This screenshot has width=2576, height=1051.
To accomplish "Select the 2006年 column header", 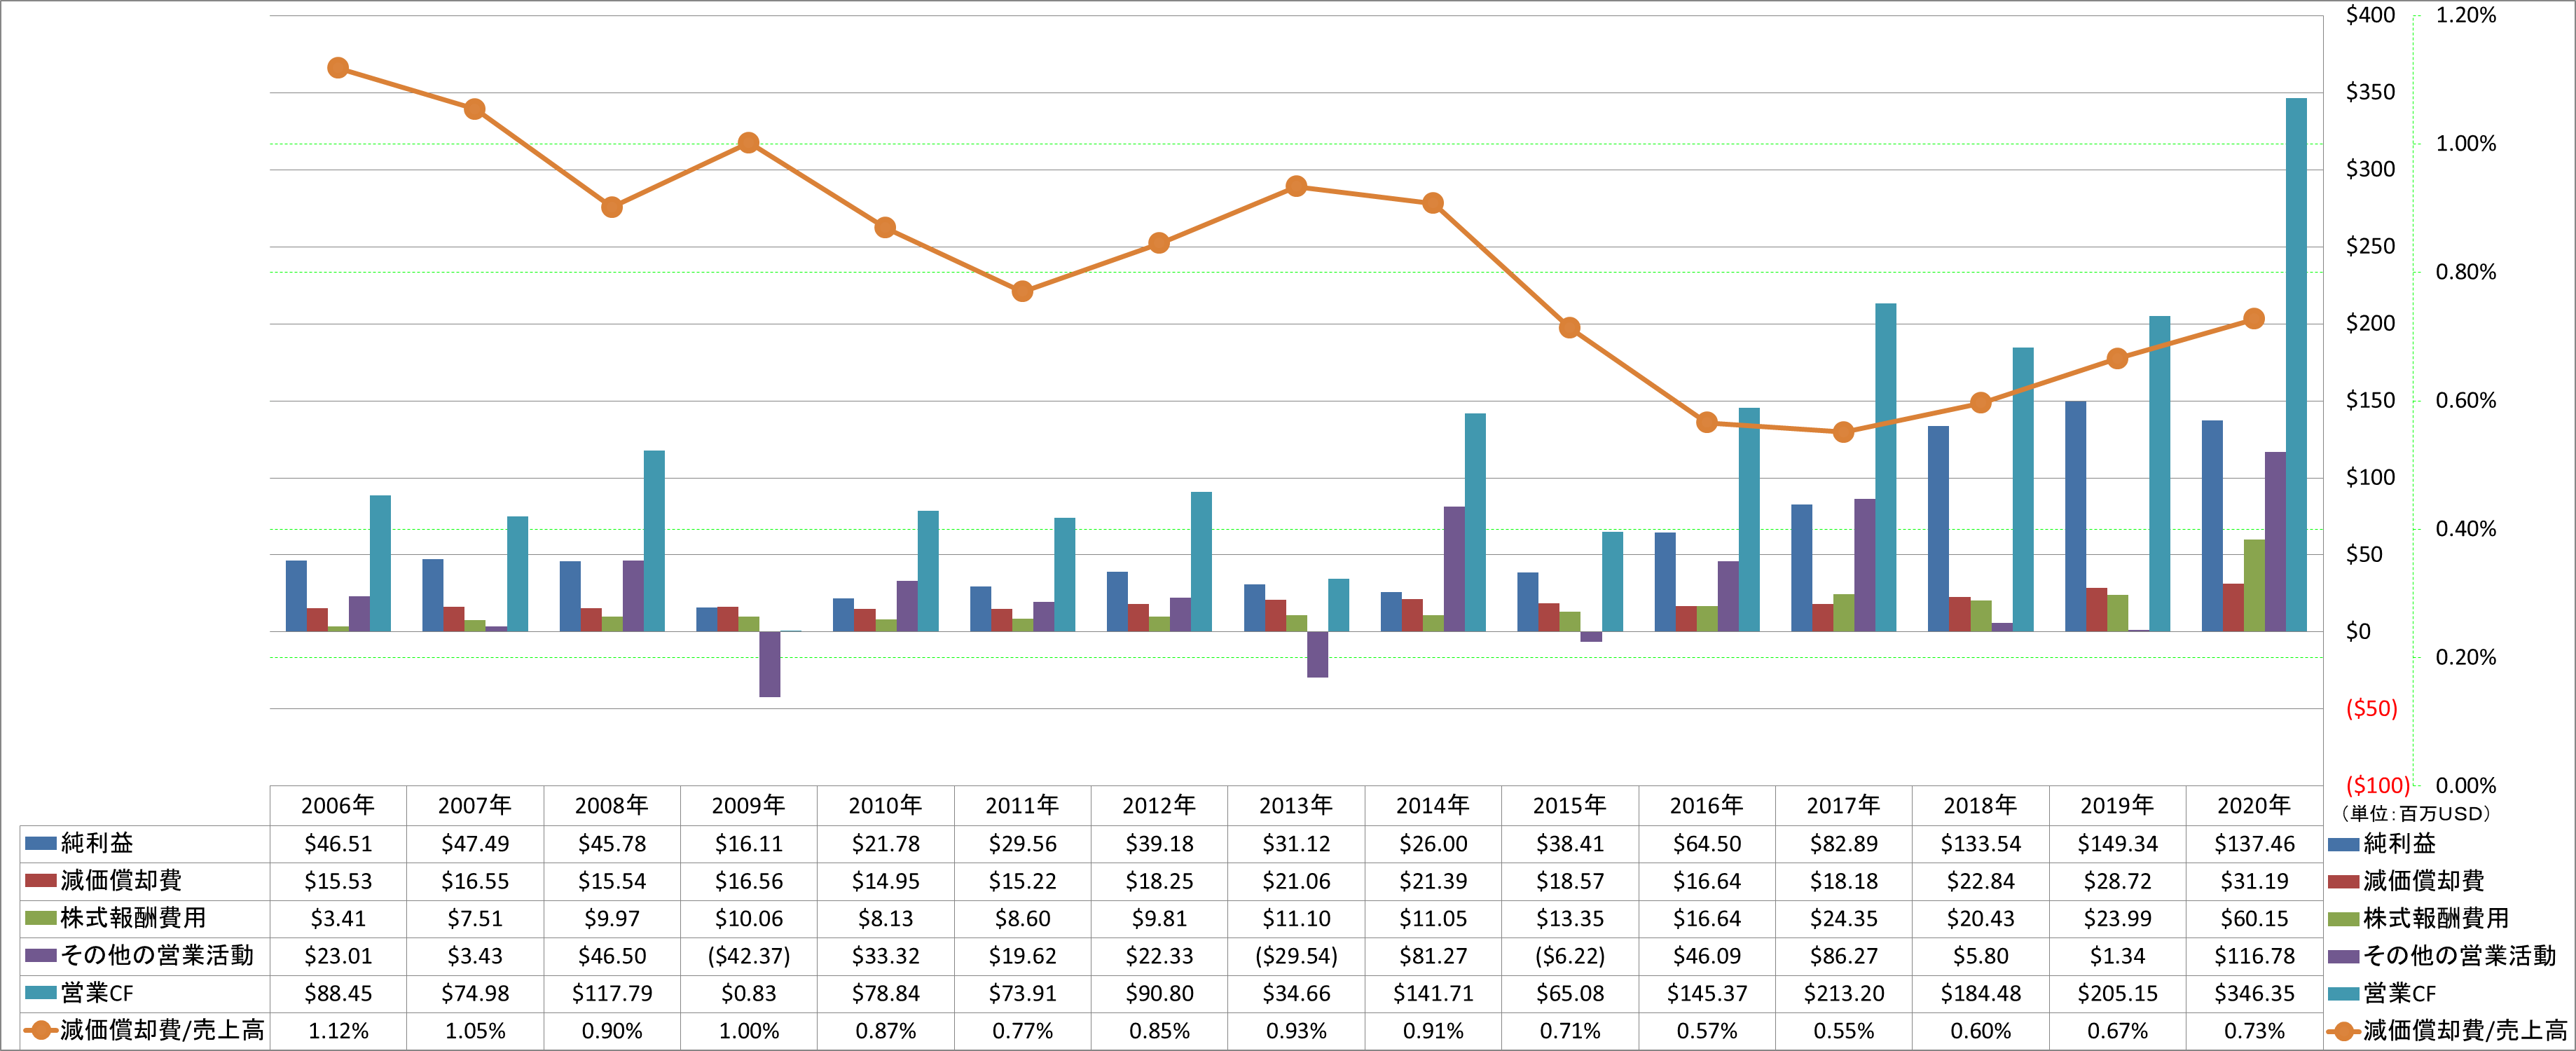I will click(x=338, y=805).
